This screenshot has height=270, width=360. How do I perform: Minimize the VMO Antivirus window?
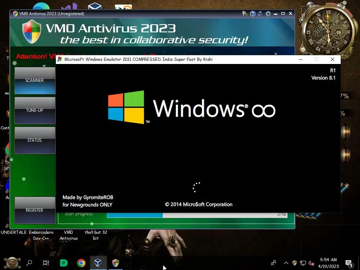(x=276, y=14)
